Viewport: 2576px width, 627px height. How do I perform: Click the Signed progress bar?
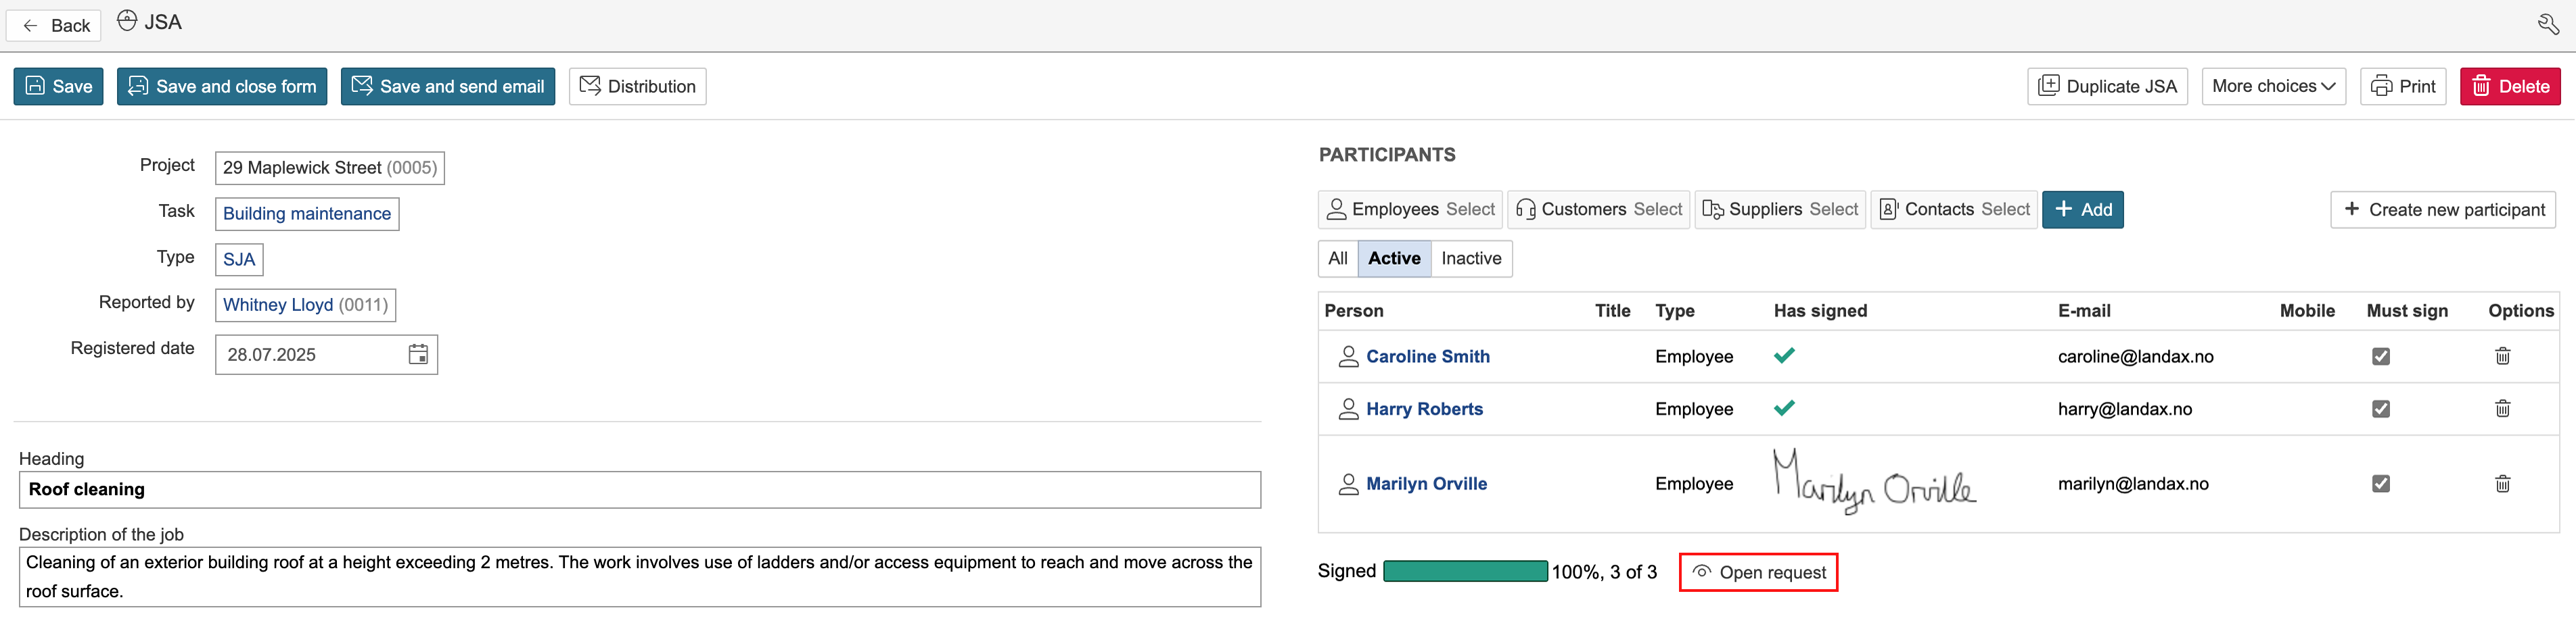click(1465, 572)
